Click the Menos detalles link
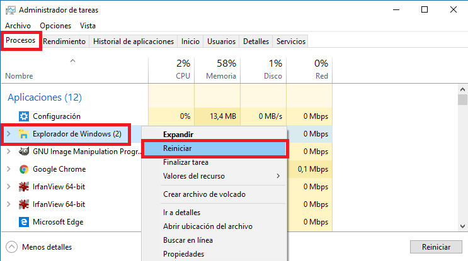468x261 pixels. pyautogui.click(x=47, y=247)
